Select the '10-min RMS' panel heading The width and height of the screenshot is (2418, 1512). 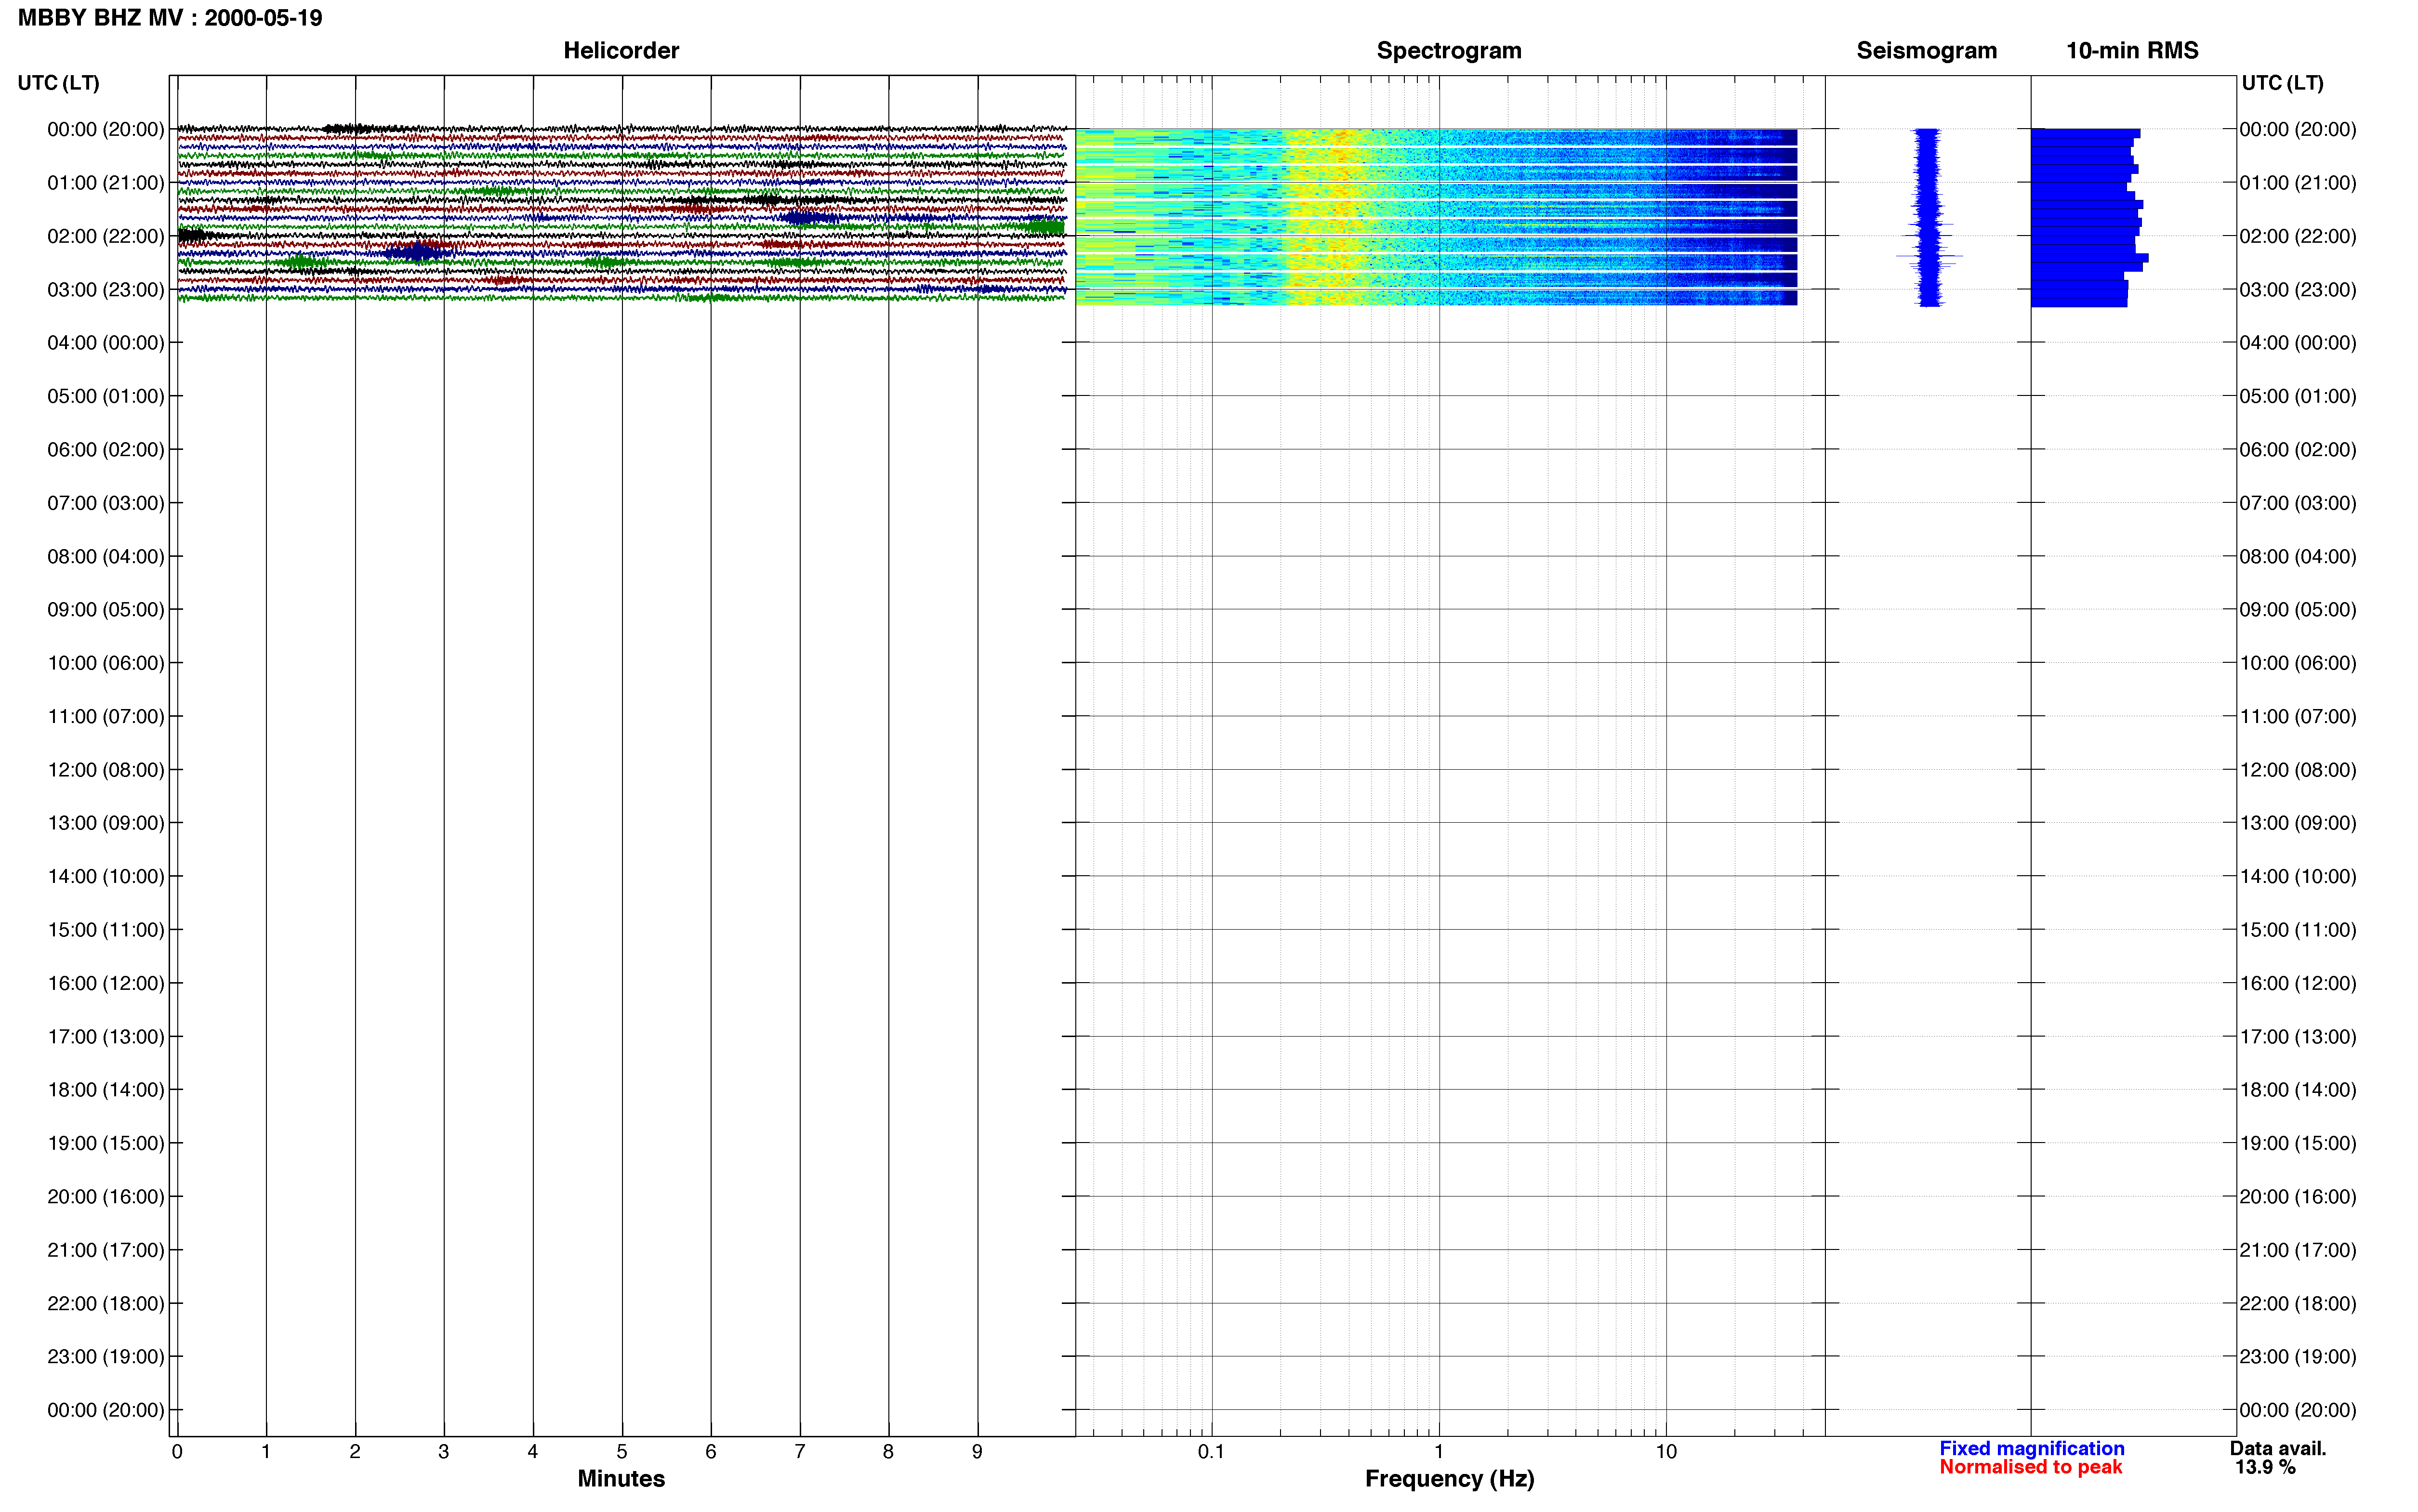[x=2132, y=51]
